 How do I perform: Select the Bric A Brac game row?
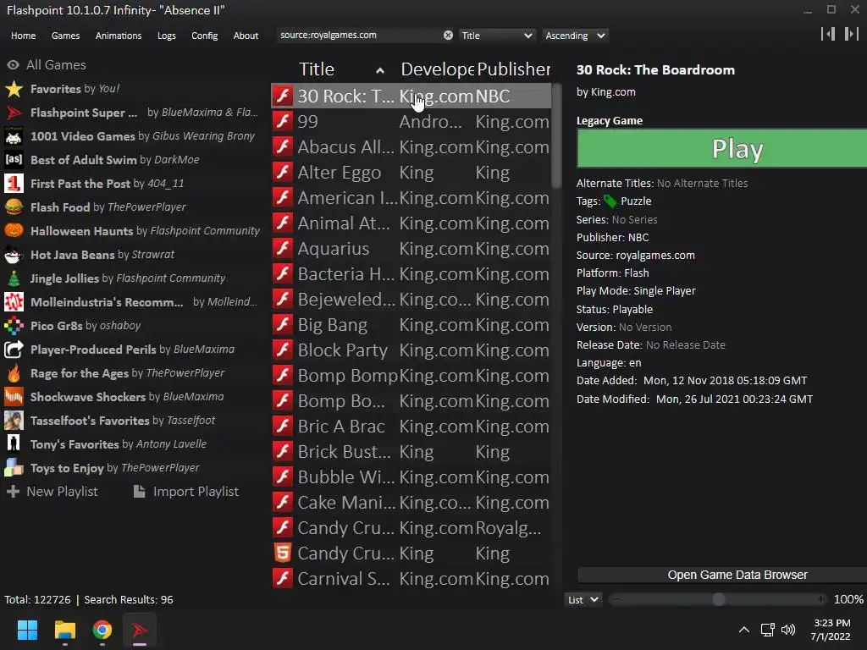(411, 427)
